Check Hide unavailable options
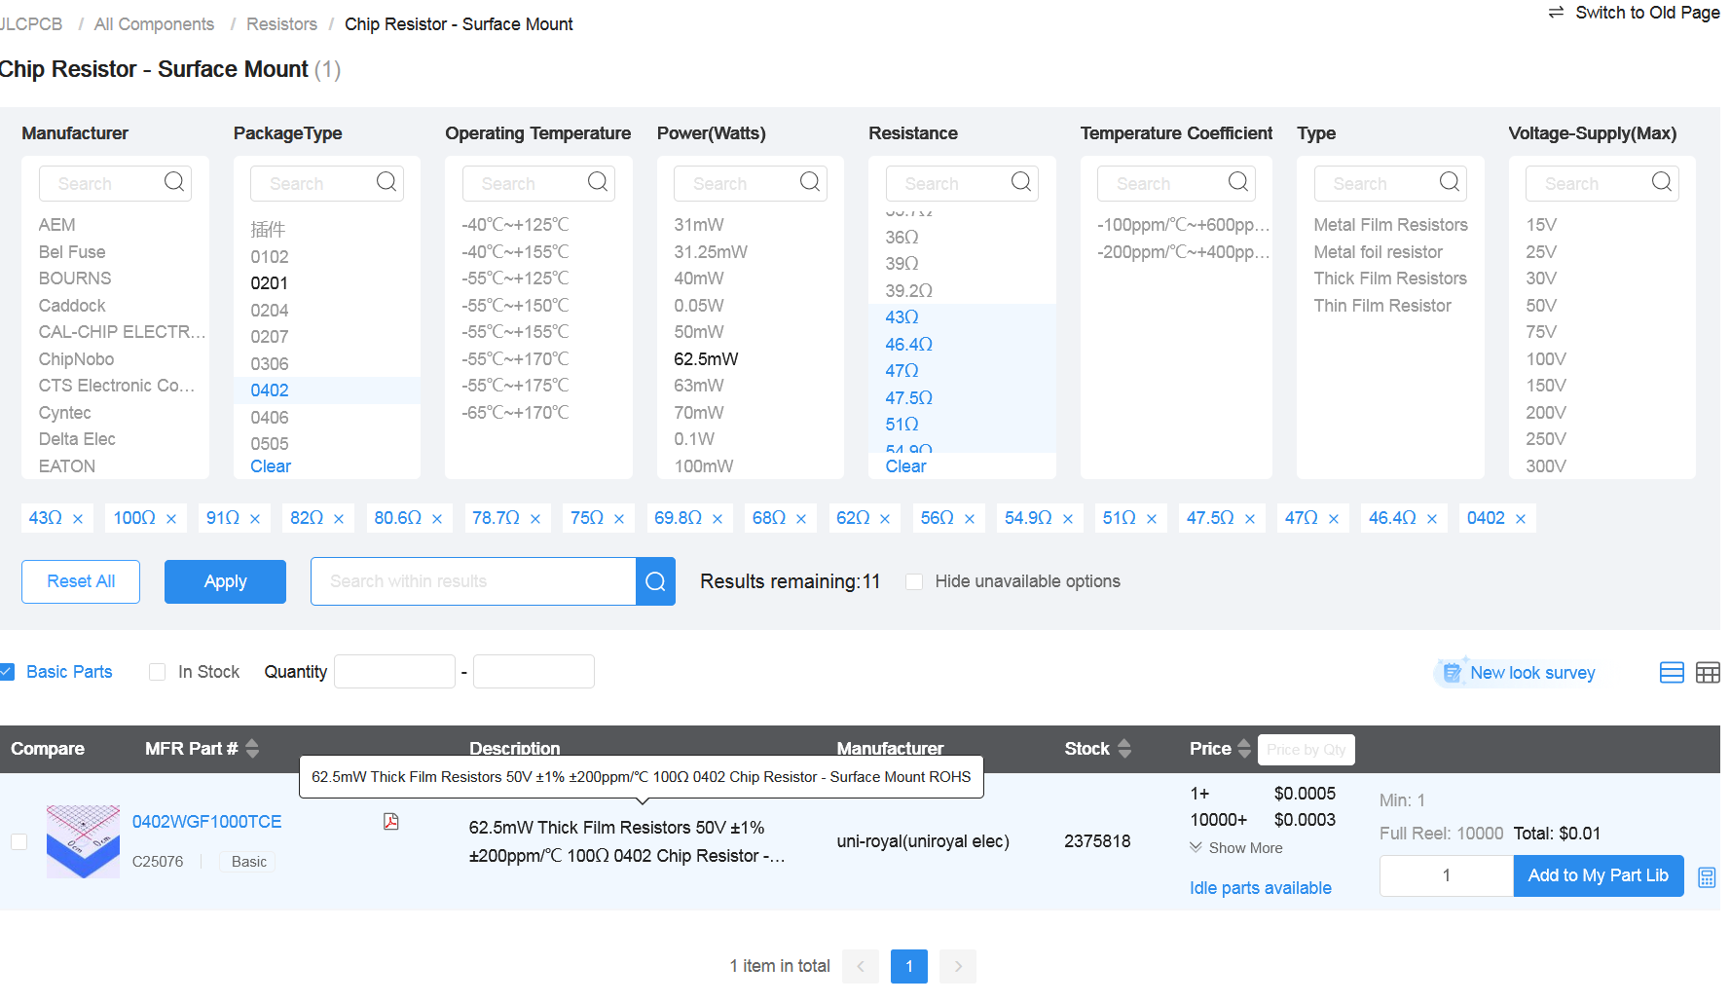Screen dimensions: 1730x1003 tap(914, 581)
